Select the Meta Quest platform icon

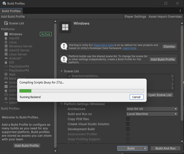coord(6,78)
